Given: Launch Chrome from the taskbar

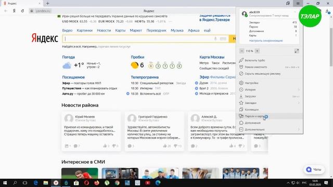Looking at the screenshot, I should [117, 183].
